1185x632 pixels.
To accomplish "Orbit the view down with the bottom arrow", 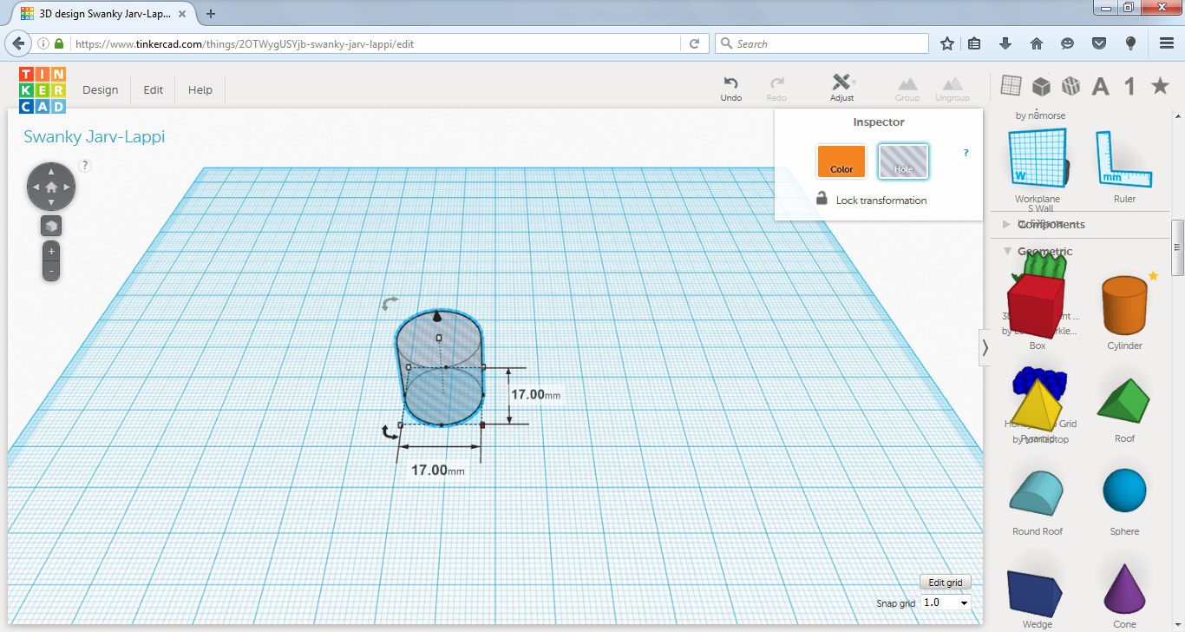I will pos(51,203).
